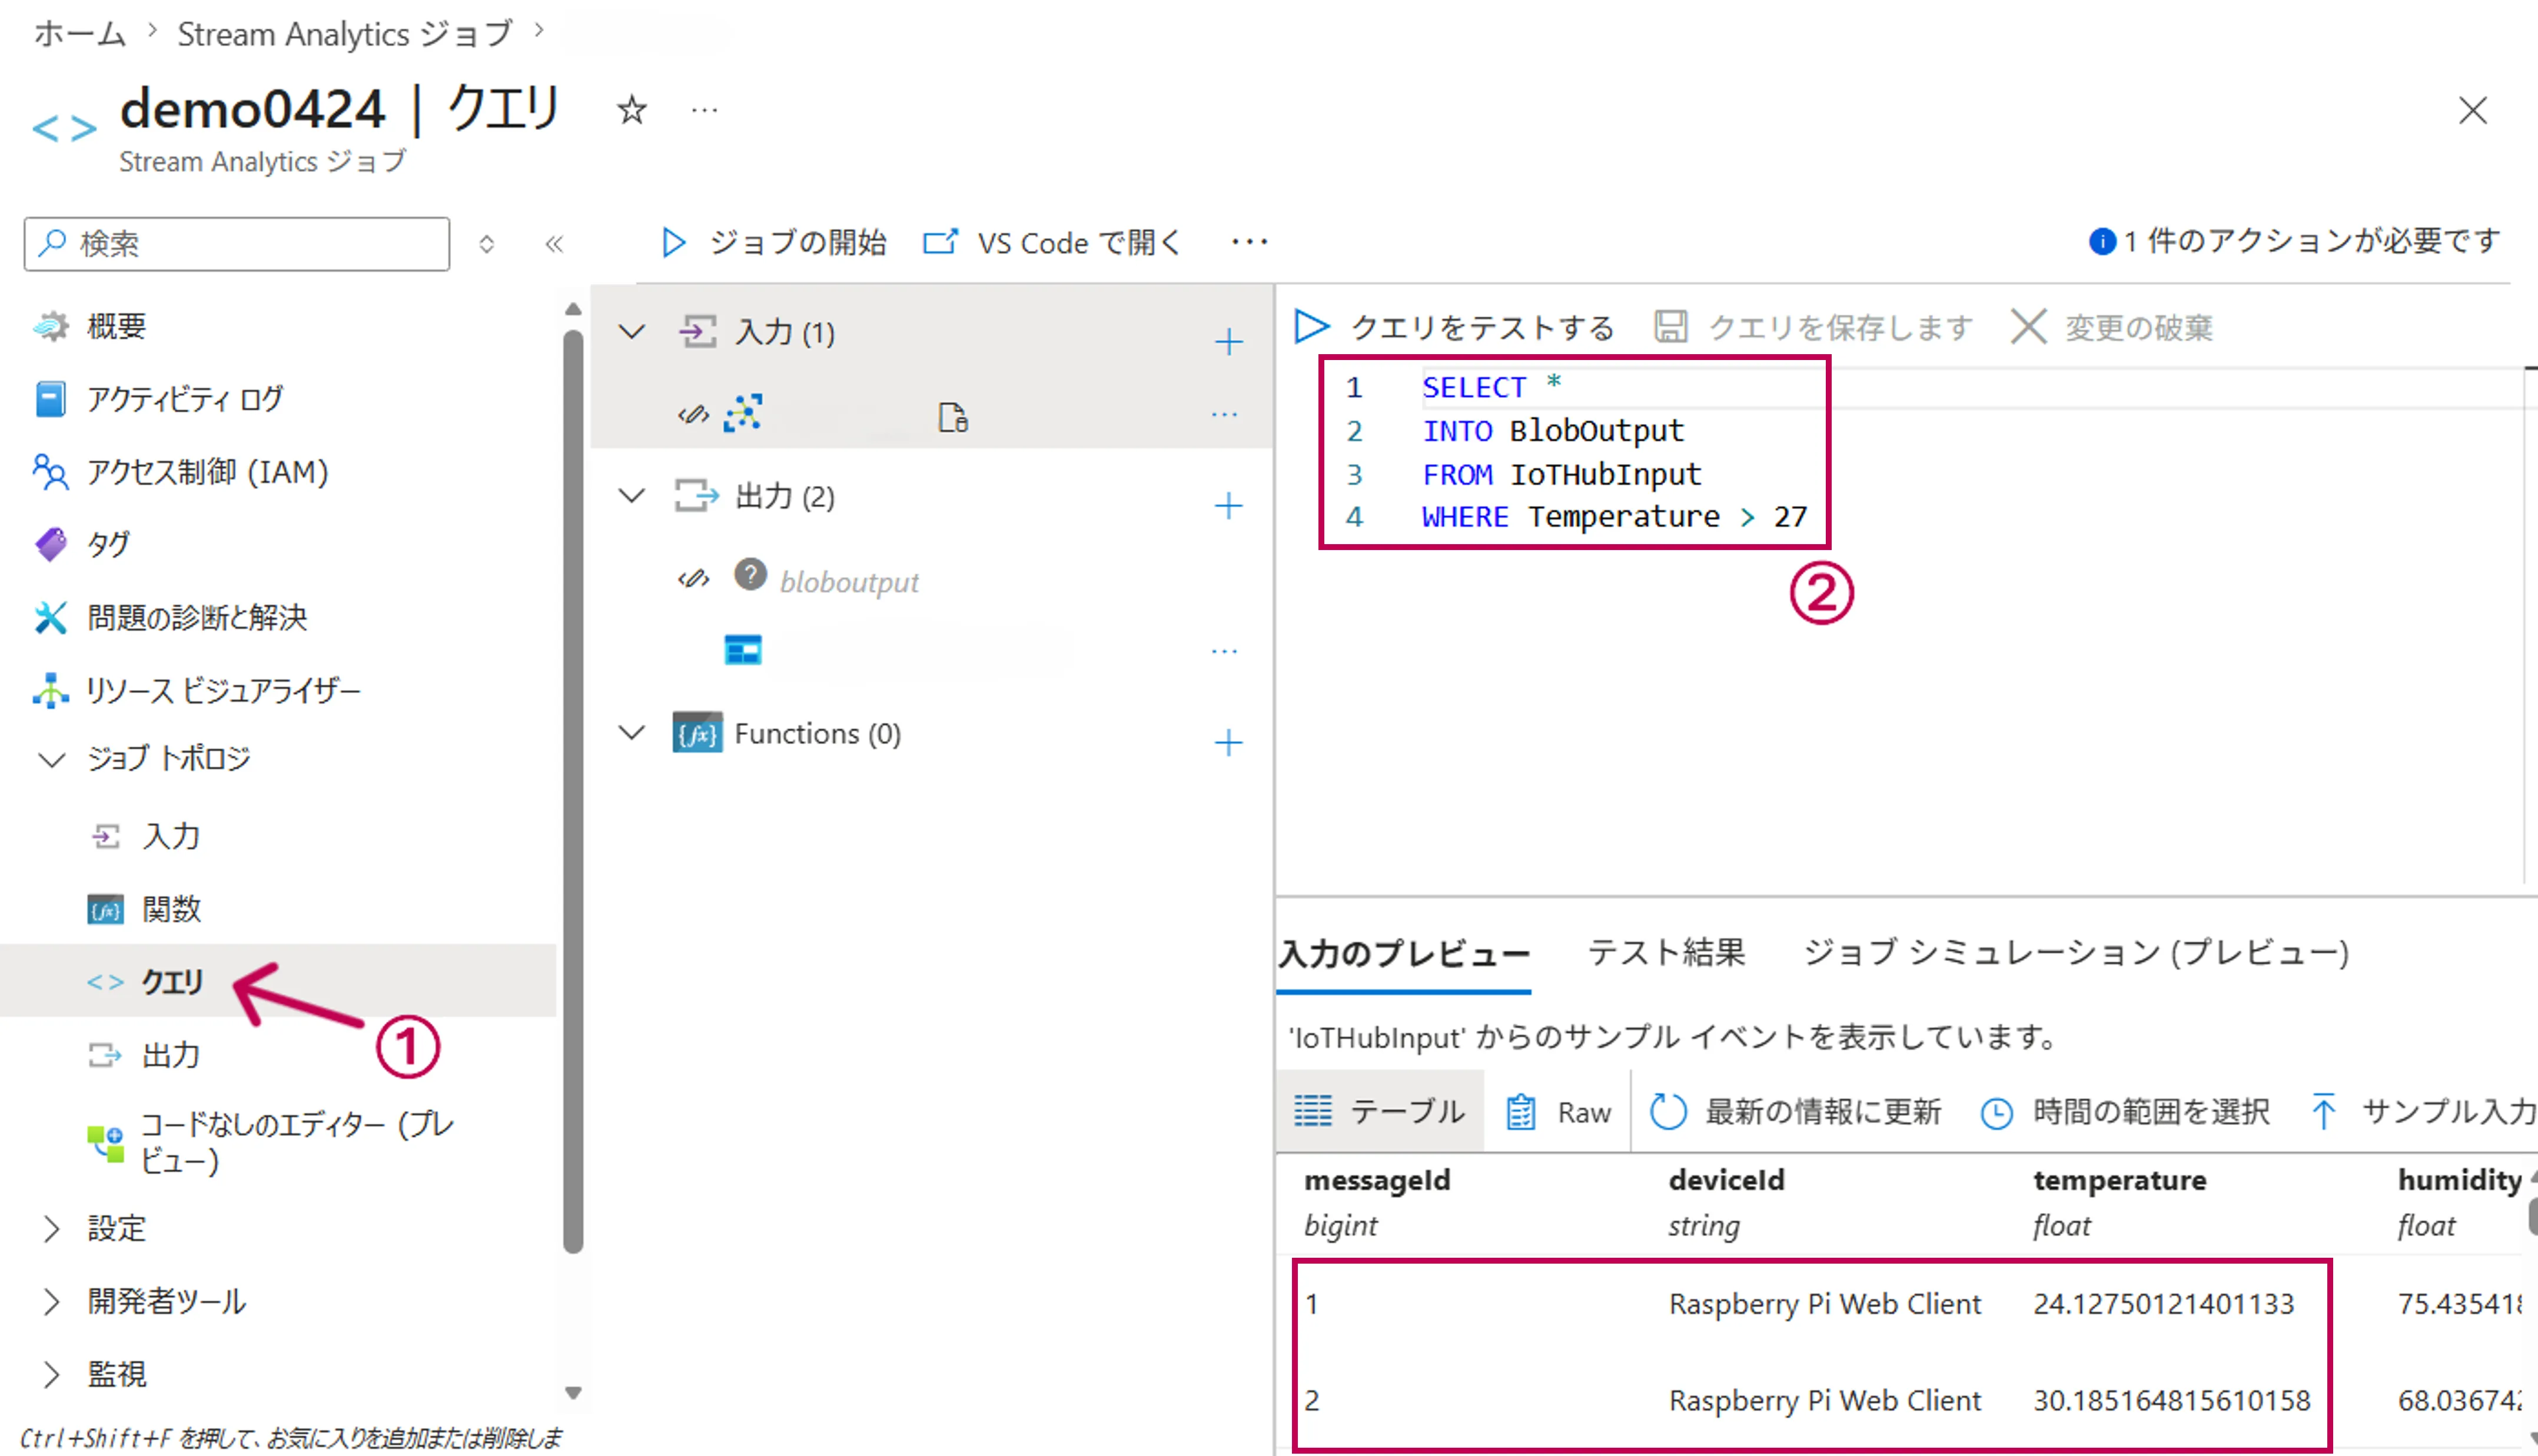Favorite demo0424 with the star icon
The image size is (2538, 1456).
(631, 109)
